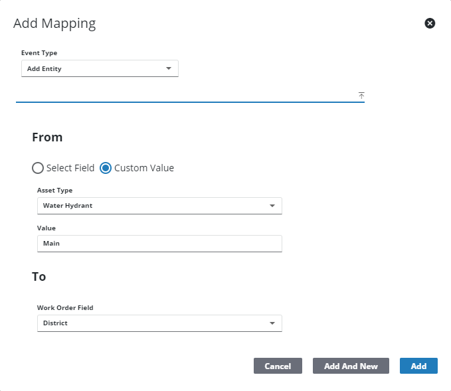The height and width of the screenshot is (391, 451).
Task: Click the 'From' section heading
Action: click(x=47, y=137)
